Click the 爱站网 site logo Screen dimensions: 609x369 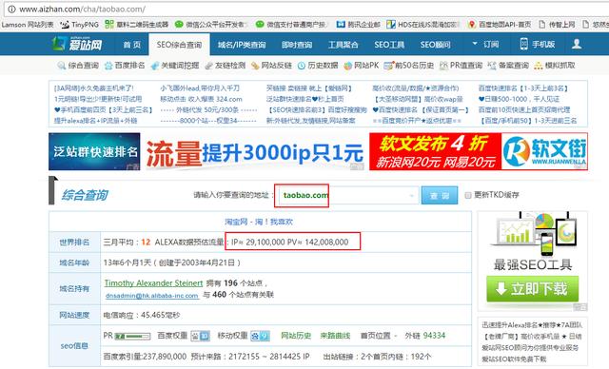(77, 44)
